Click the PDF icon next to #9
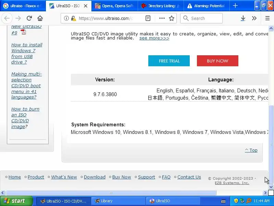 23,32
